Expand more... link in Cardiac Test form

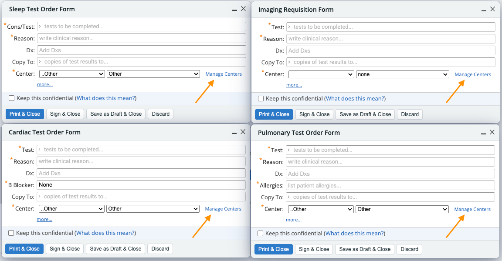(x=44, y=219)
